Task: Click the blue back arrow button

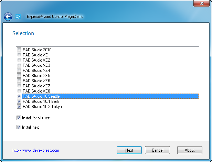Action: tap(8, 17)
